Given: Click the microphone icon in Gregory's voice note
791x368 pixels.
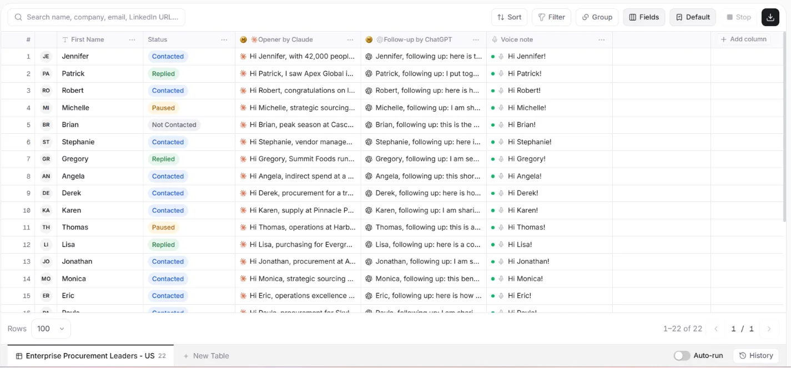Looking at the screenshot, I should (501, 159).
